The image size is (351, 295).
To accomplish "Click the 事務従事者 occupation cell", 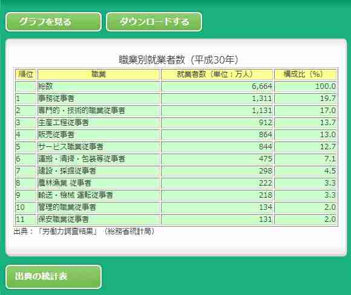I will point(99,99).
